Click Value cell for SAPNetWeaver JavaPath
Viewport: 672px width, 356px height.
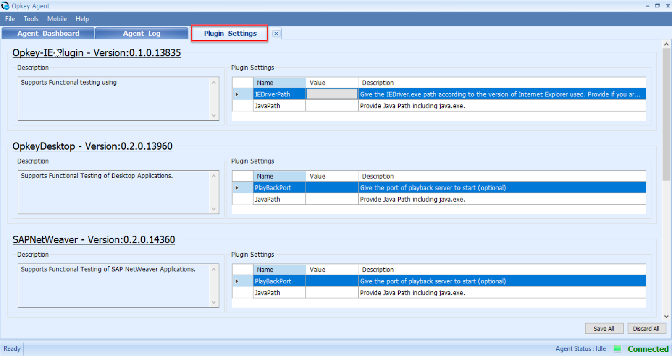pyautogui.click(x=332, y=293)
